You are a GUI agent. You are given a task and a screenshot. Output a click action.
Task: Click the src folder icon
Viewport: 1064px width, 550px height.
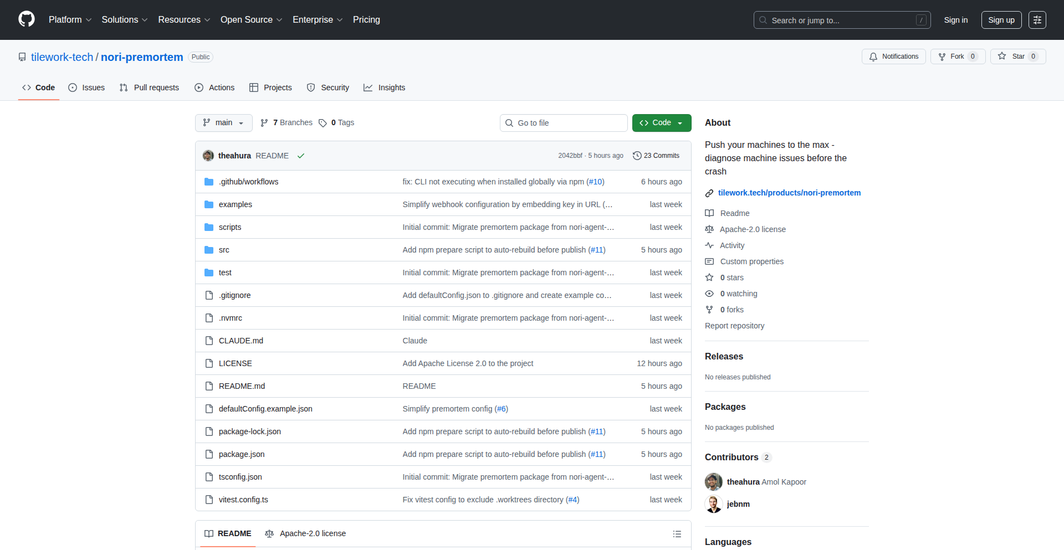[x=209, y=250]
